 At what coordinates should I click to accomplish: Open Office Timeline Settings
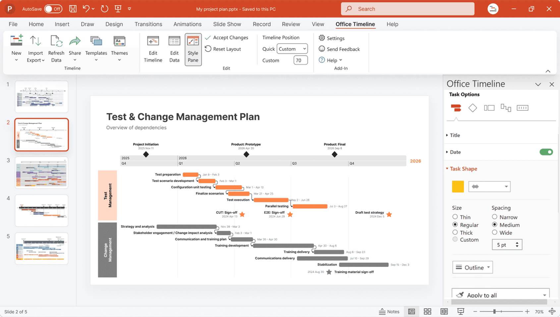click(332, 38)
